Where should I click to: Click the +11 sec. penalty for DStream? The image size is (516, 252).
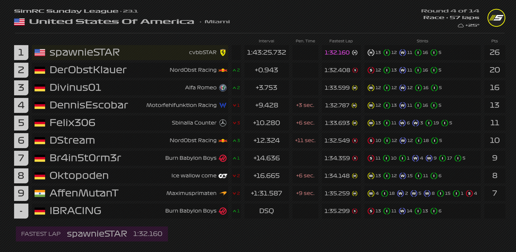(x=305, y=140)
